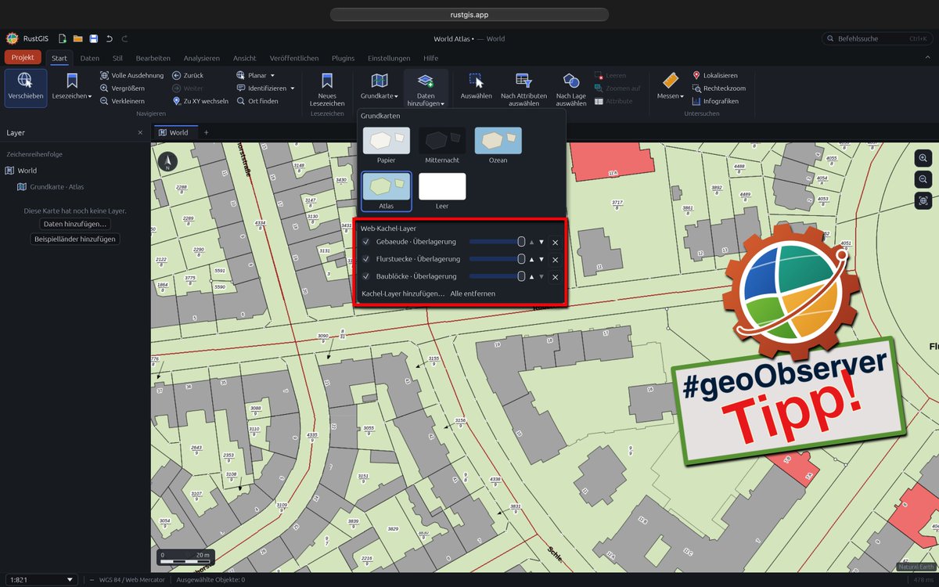The width and height of the screenshot is (939, 587).
Task: Open the Messen dropdown
Action: pos(670,86)
